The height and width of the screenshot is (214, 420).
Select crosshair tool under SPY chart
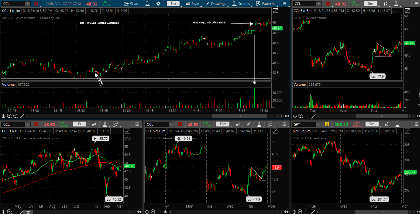click(x=295, y=212)
